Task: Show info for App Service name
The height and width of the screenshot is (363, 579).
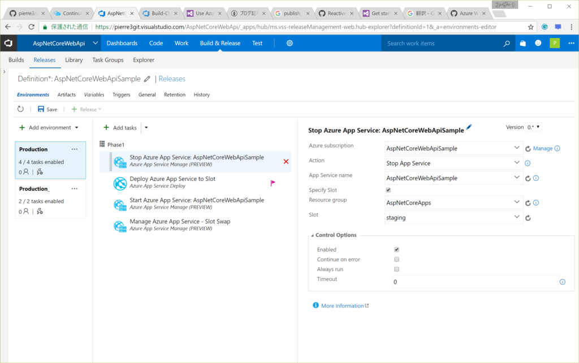Action: pos(536,178)
